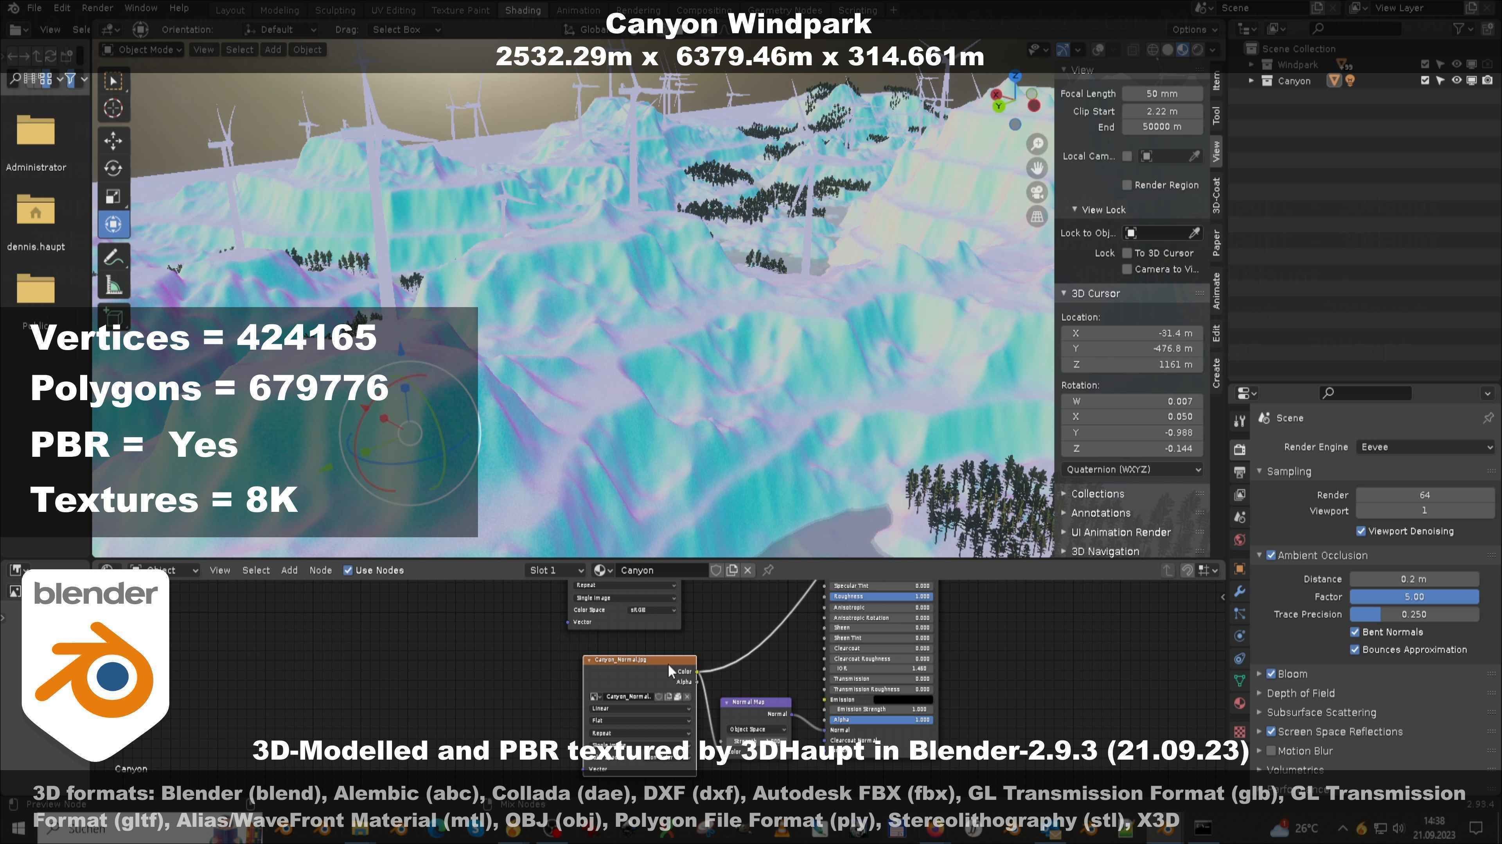Open the Render properties tab icon
This screenshot has height=844, width=1502.
1240,449
